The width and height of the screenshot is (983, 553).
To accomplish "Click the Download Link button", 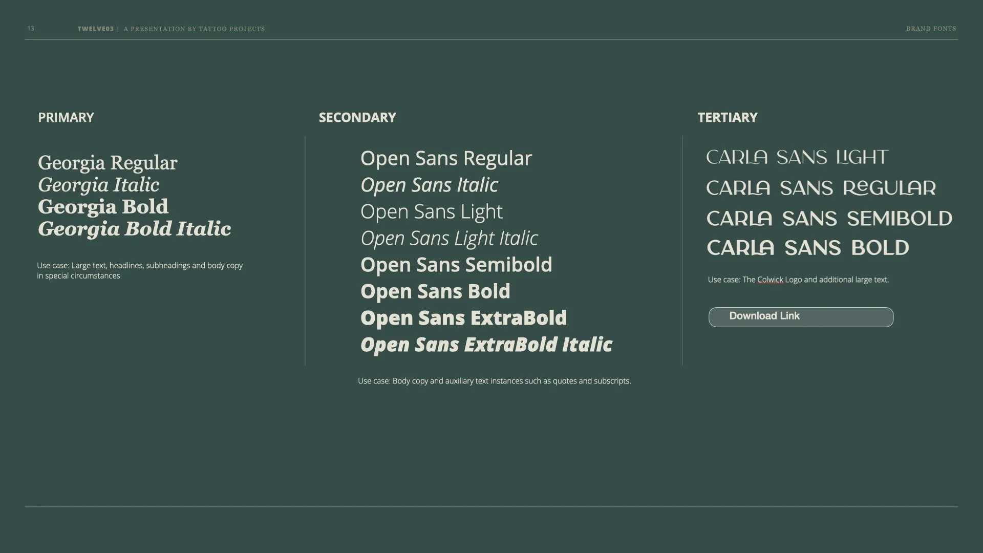I will point(800,317).
